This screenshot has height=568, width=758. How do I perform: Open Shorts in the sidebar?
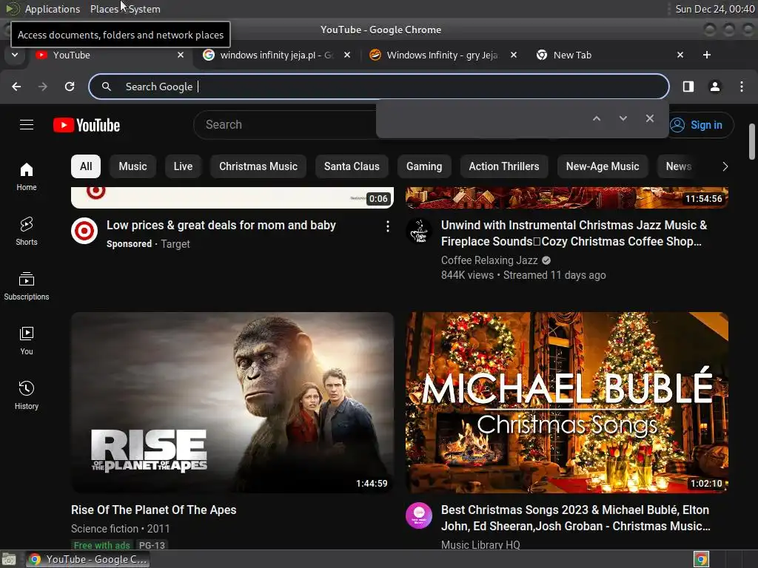coord(27,231)
